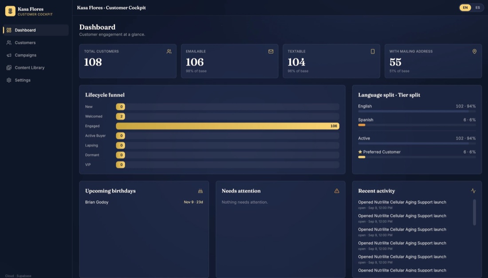Click the "Dormant" funnel label
The height and width of the screenshot is (278, 488).
coord(92,155)
